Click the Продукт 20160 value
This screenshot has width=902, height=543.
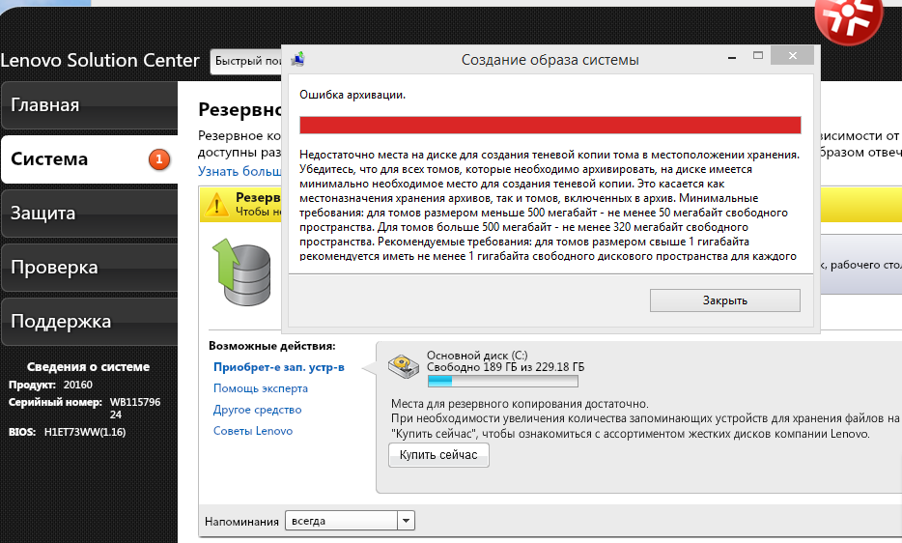click(x=77, y=385)
